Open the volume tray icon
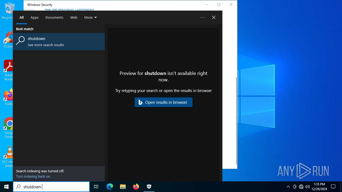Screen dimensions: 342x192 click(x=307, y=187)
